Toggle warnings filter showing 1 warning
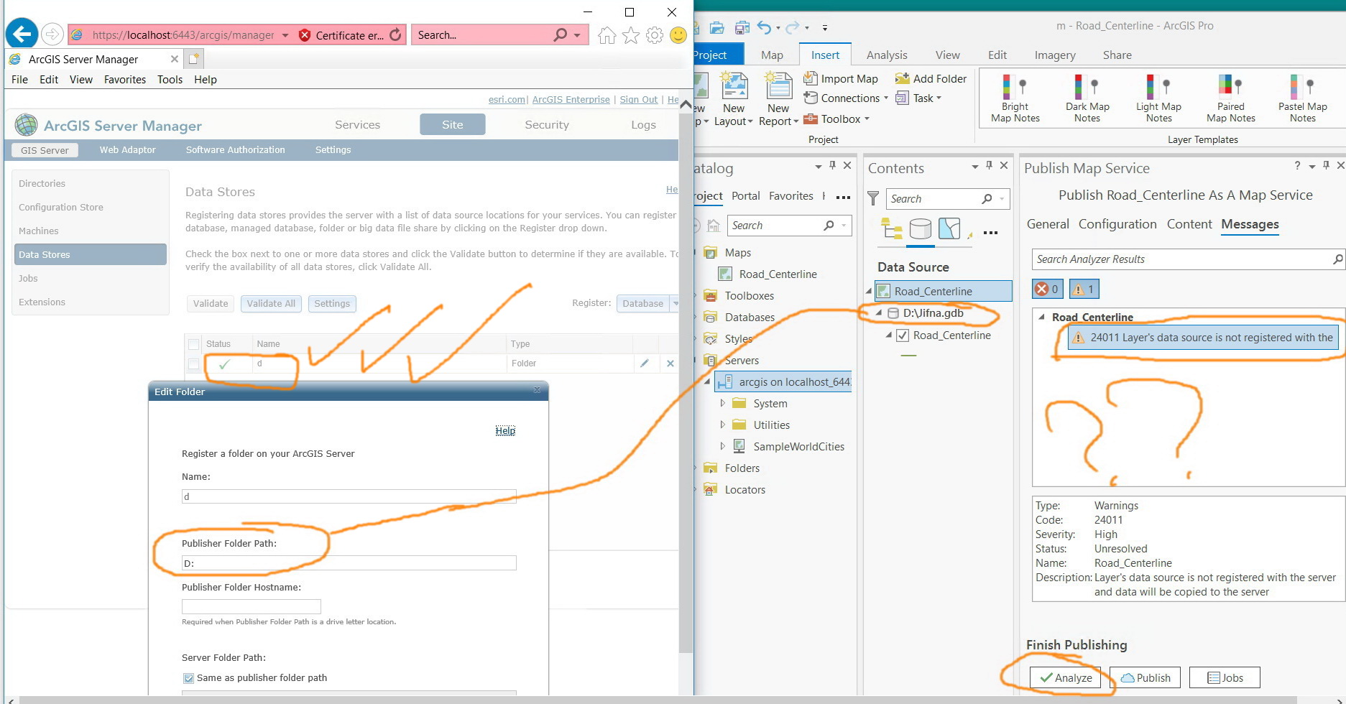Screen dimensions: 1346x704 1083,289
